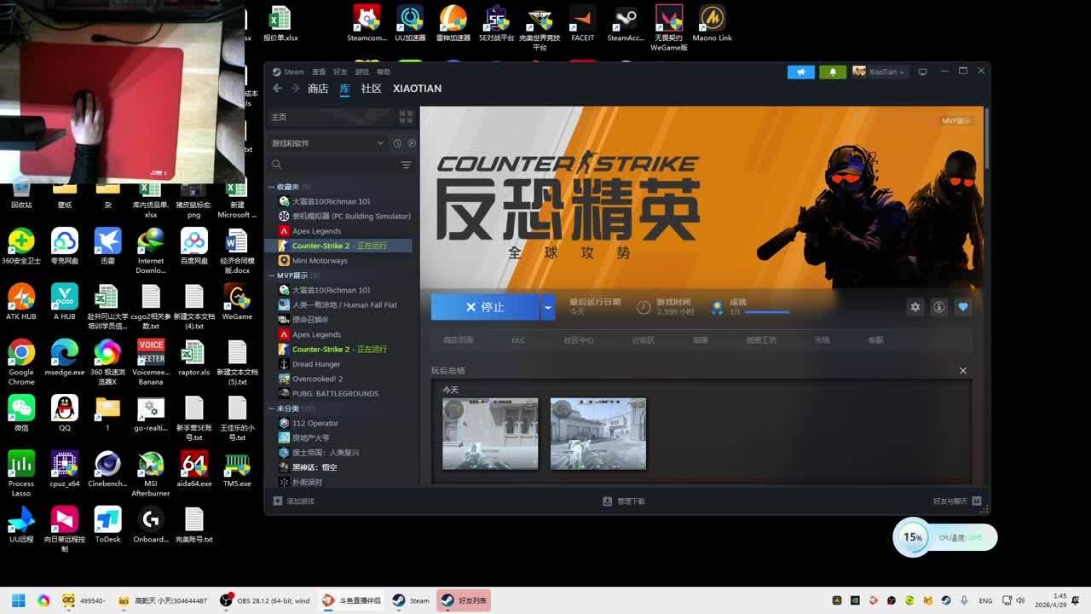Open the 游戏和软件 library type dropdown

click(328, 143)
